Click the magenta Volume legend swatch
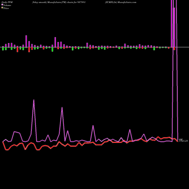The width and height of the screenshot is (189, 189). point(2,5)
